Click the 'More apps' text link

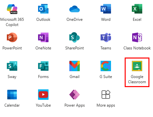pyautogui.click(x=106, y=106)
